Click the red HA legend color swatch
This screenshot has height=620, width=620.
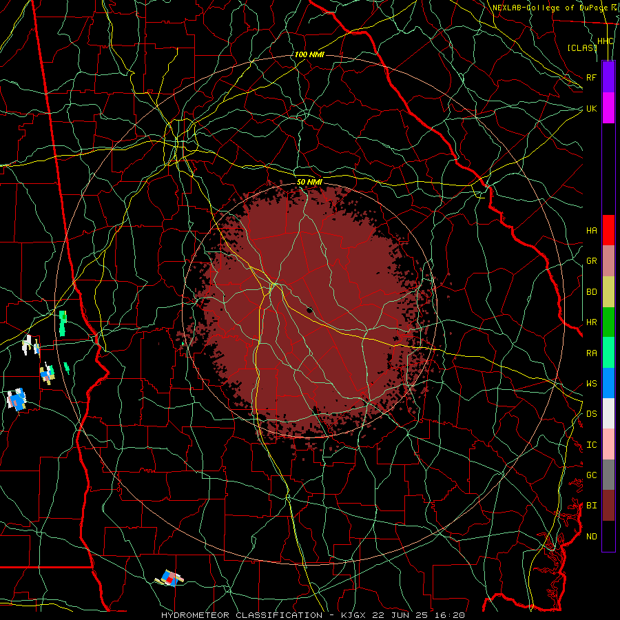608,230
